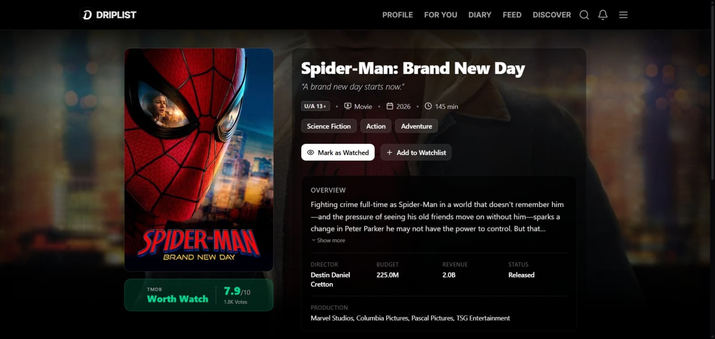This screenshot has height=339, width=715.
Task: Click the Spider-Man poster thumbnail
Action: pos(199,160)
